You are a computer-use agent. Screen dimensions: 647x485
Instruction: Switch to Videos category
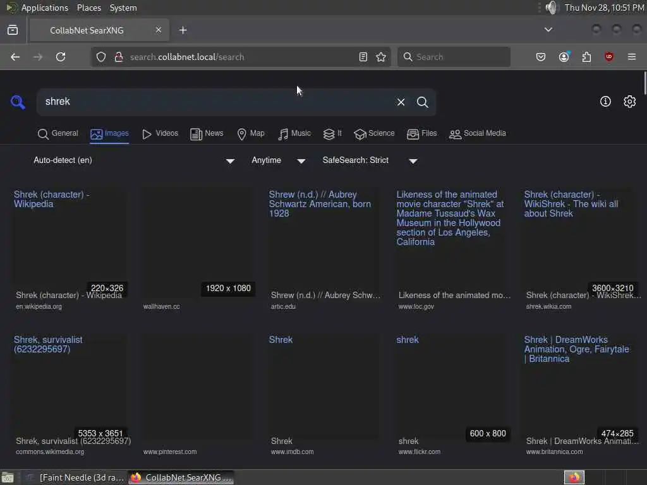click(160, 134)
